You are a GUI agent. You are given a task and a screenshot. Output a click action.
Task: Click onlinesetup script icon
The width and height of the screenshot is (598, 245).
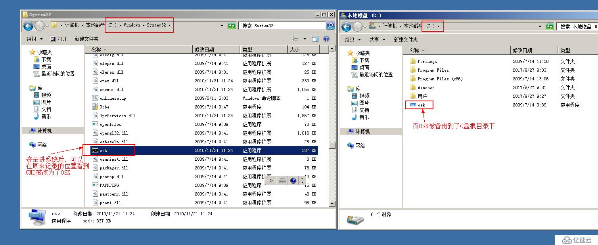click(95, 98)
